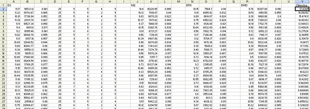Viewport: 310px width, 109px height.
Task: Select cell containing 8882.65
Action: point(206,79)
